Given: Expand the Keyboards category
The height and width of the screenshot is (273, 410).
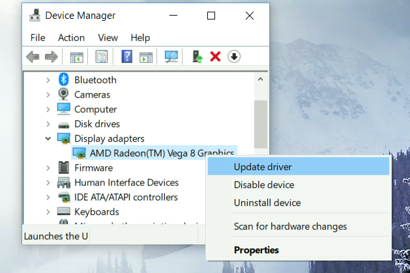Looking at the screenshot, I should point(48,212).
